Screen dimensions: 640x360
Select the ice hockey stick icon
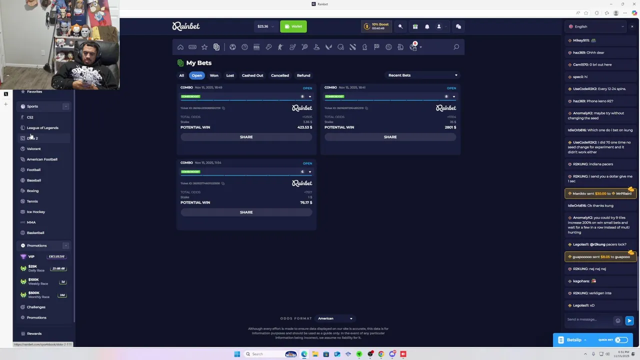coord(292,47)
